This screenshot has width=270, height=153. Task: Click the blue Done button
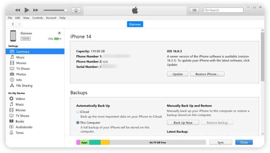pyautogui.click(x=244, y=142)
